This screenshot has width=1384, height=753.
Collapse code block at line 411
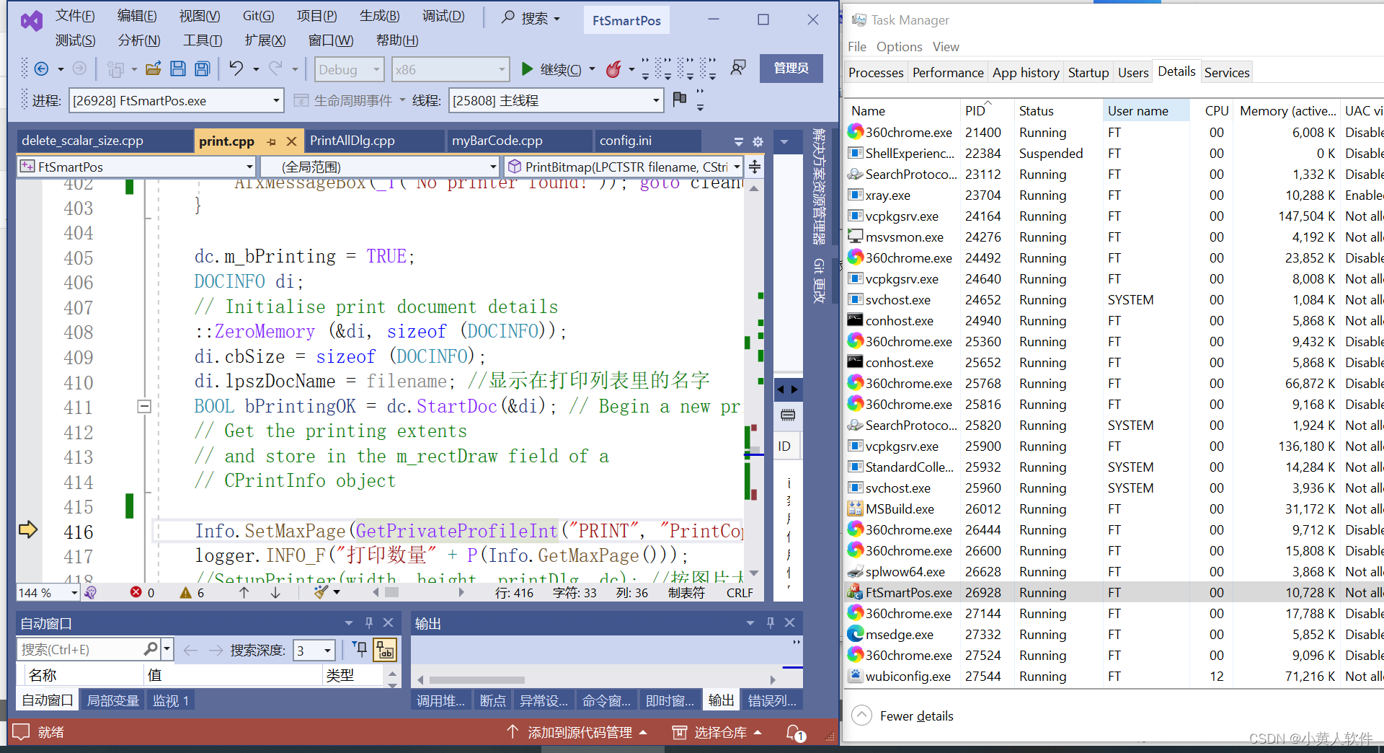pos(144,407)
